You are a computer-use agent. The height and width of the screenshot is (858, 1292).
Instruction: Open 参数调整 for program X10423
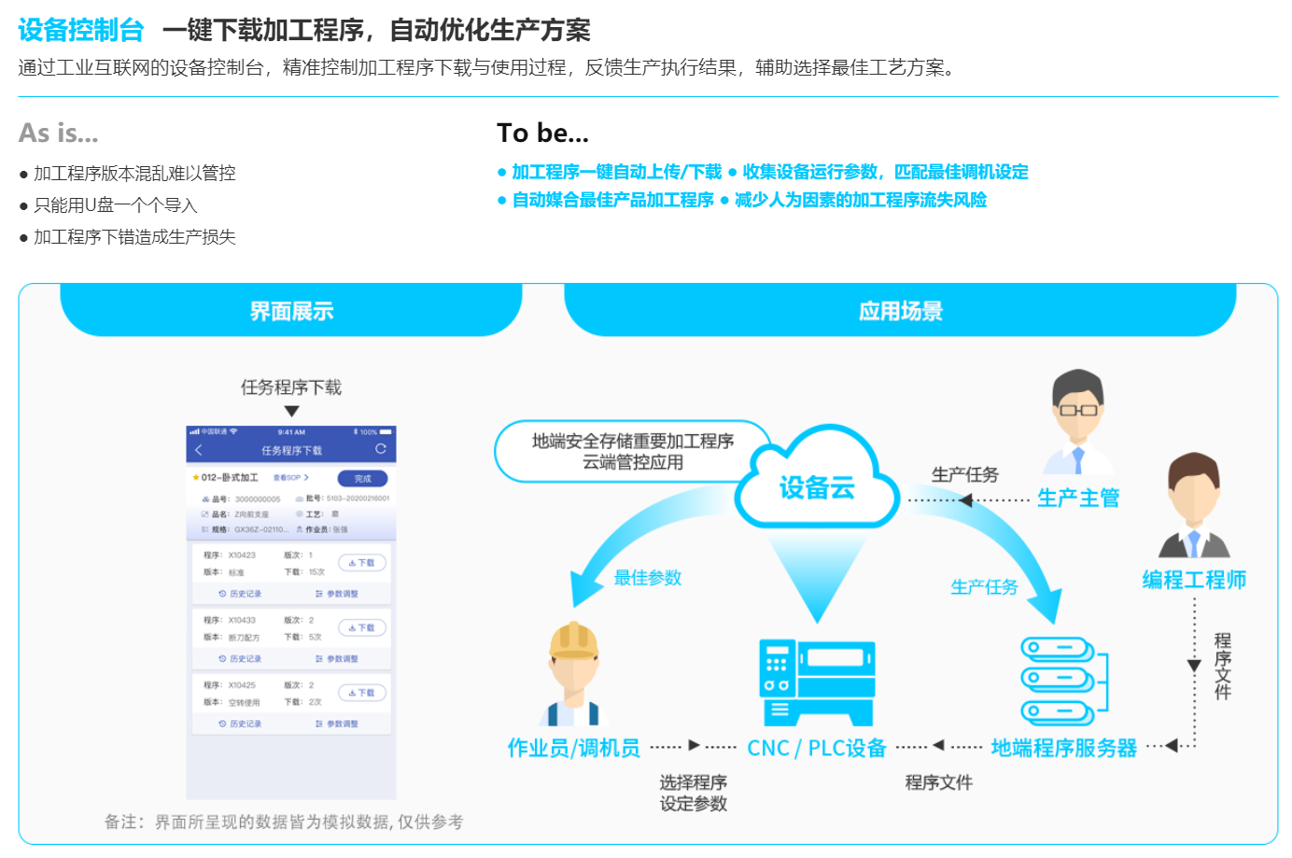338,594
